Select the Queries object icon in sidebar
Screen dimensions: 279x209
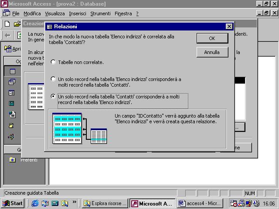click(x=12, y=82)
